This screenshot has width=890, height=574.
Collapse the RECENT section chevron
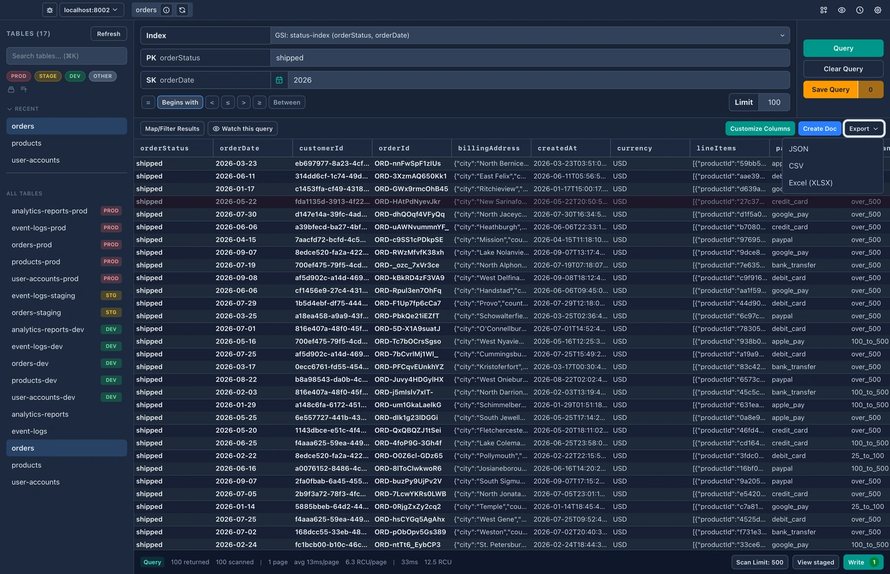coord(10,109)
